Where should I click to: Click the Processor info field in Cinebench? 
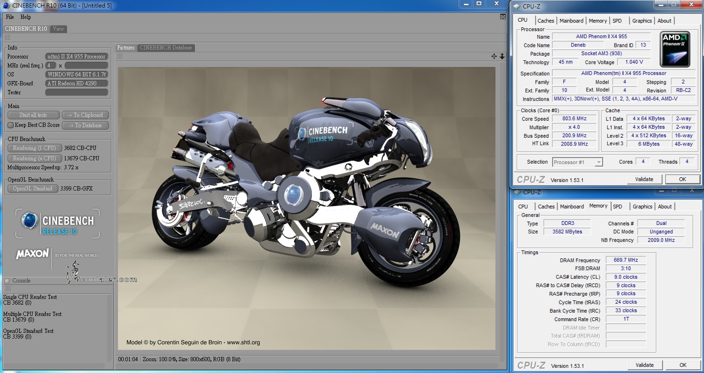(76, 57)
